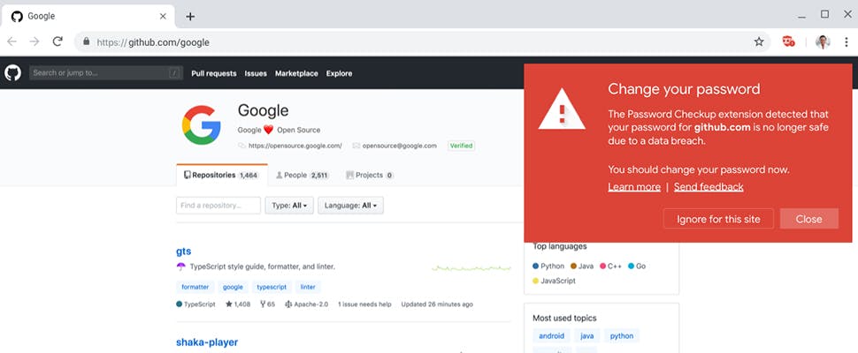Switch to the People tab

click(x=303, y=175)
